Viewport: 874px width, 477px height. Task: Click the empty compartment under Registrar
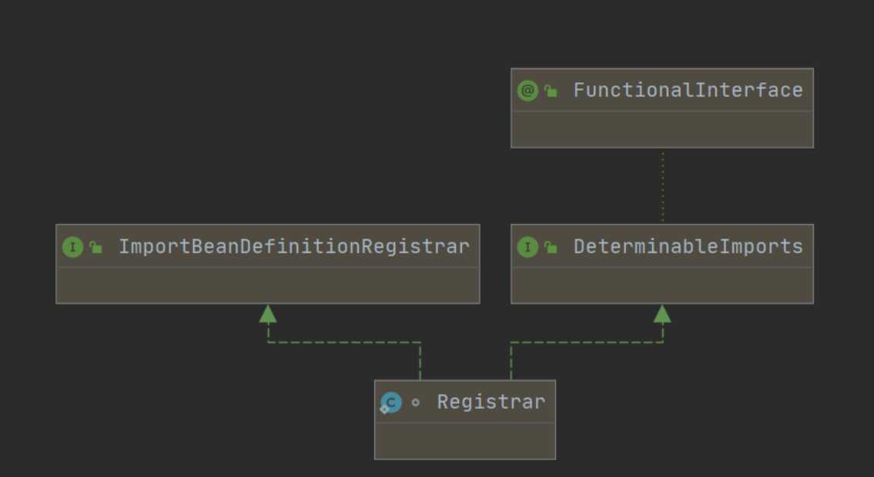point(464,441)
